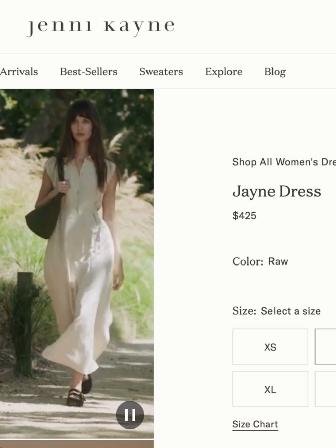Click the Jayne Dress product video
Viewport: 336px width, 448px height.
click(77, 264)
